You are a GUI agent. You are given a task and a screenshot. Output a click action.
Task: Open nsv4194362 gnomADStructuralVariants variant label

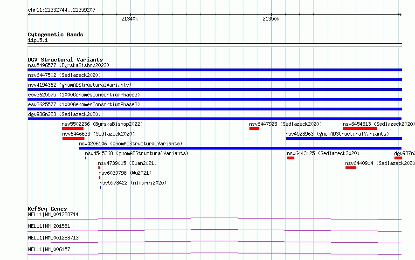click(80, 85)
